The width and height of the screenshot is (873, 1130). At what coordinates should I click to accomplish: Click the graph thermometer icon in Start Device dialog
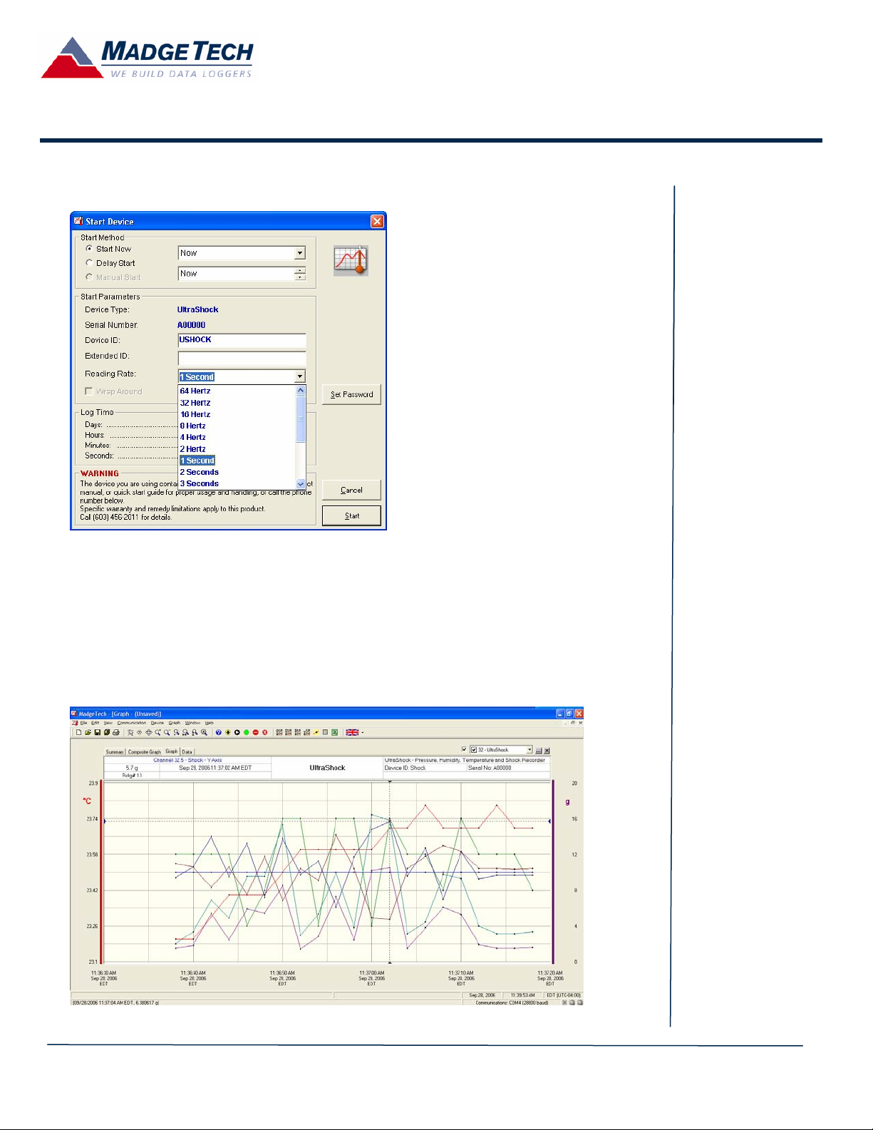point(351,260)
